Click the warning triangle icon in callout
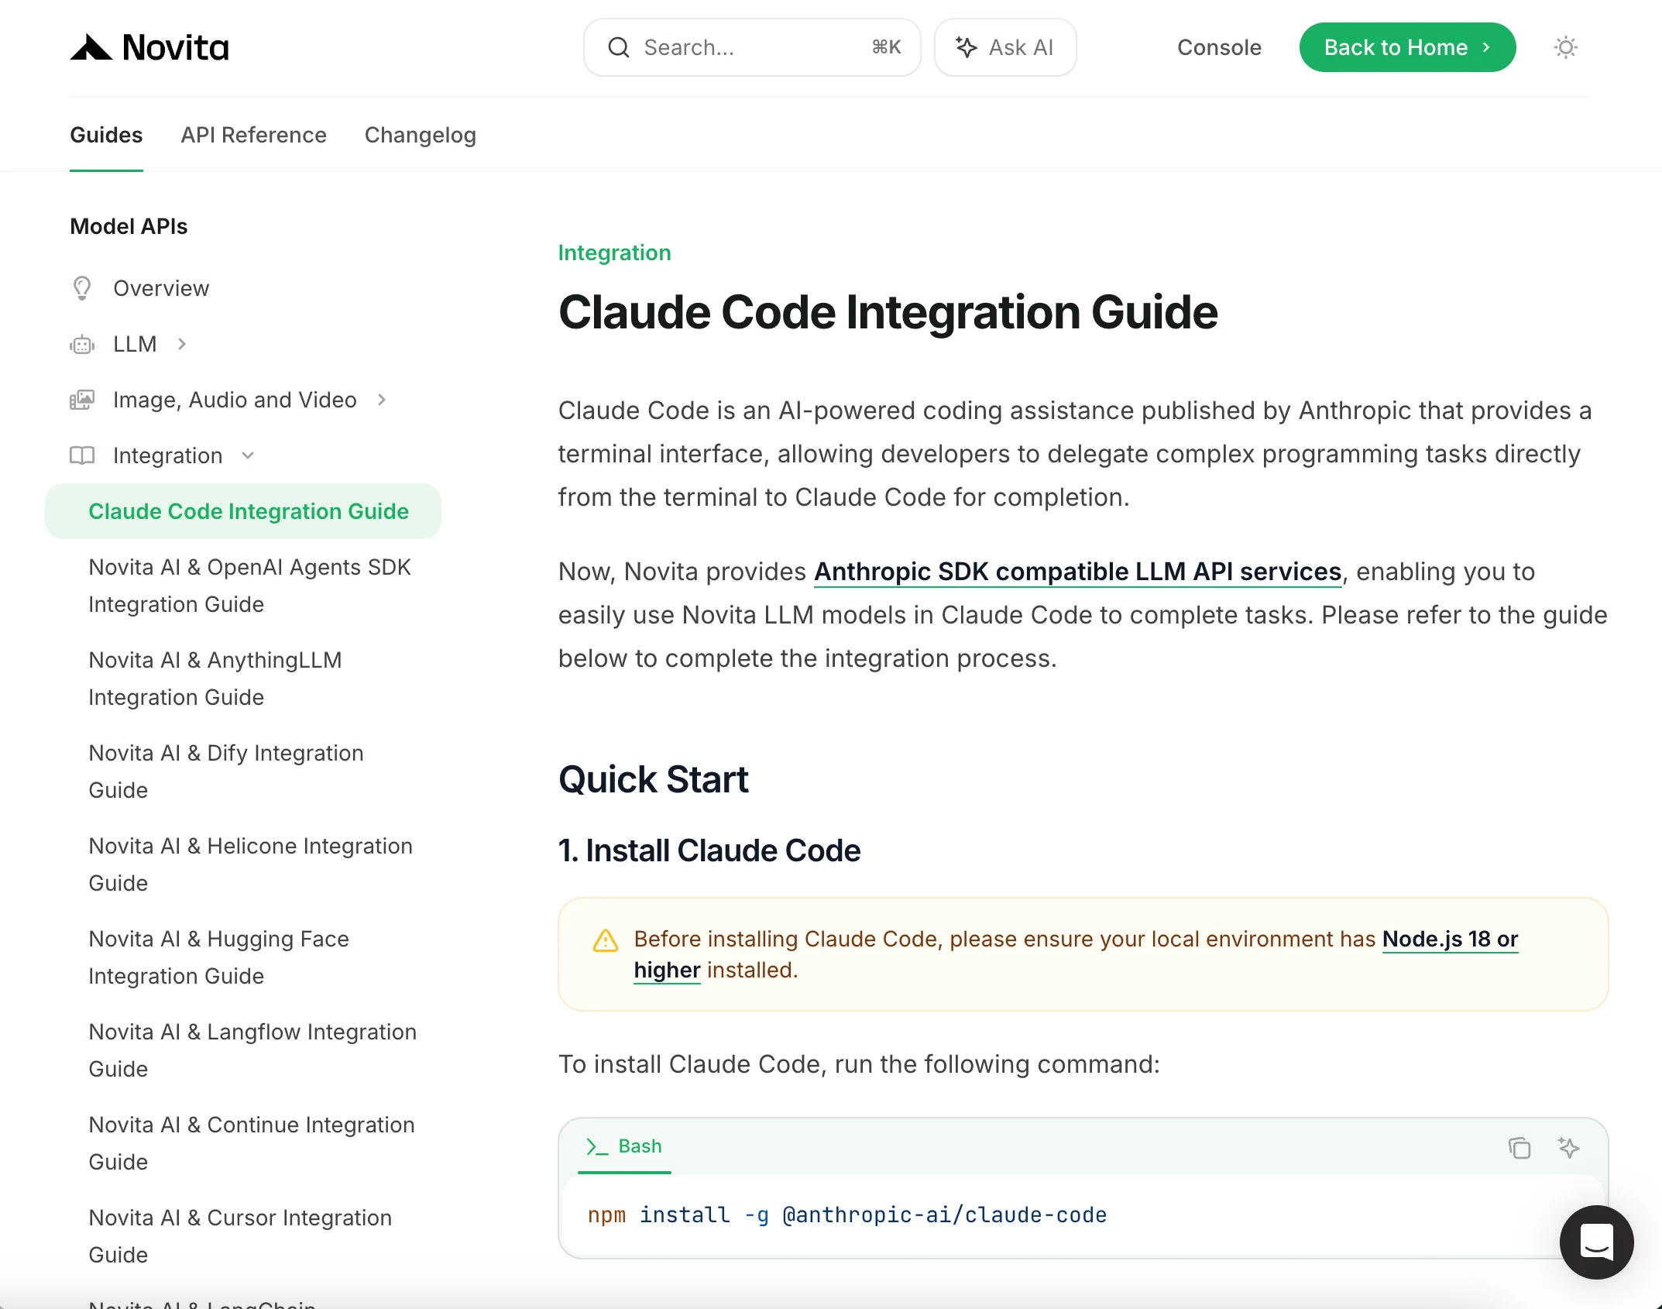Screen dimensions: 1662x1309 pyautogui.click(x=606, y=940)
